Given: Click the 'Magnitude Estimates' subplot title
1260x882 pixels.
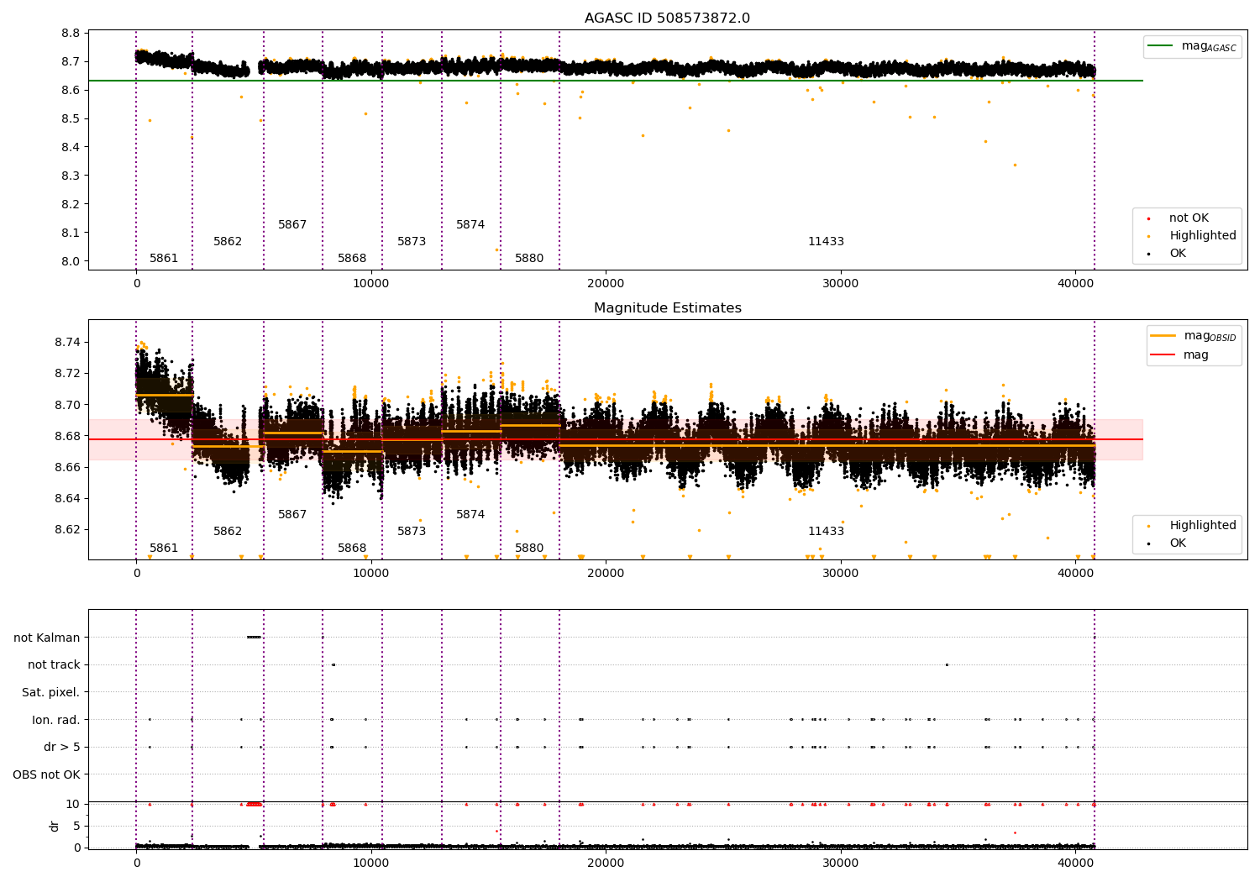Looking at the screenshot, I should [667, 308].
